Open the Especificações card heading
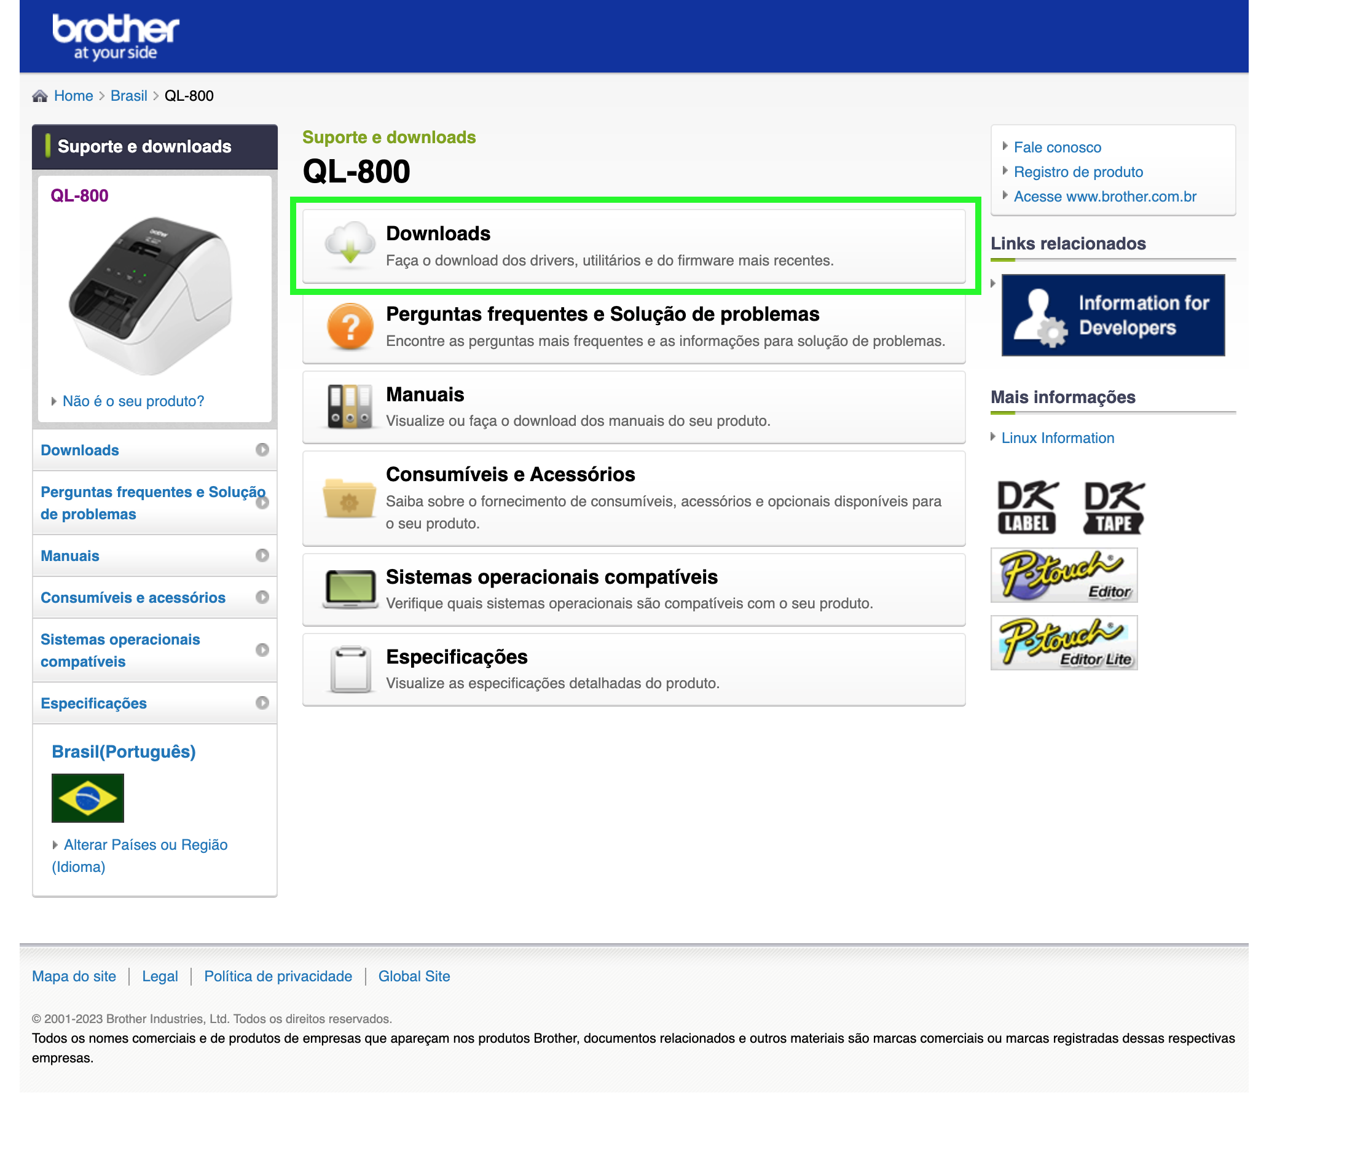This screenshot has width=1363, height=1165. [457, 656]
